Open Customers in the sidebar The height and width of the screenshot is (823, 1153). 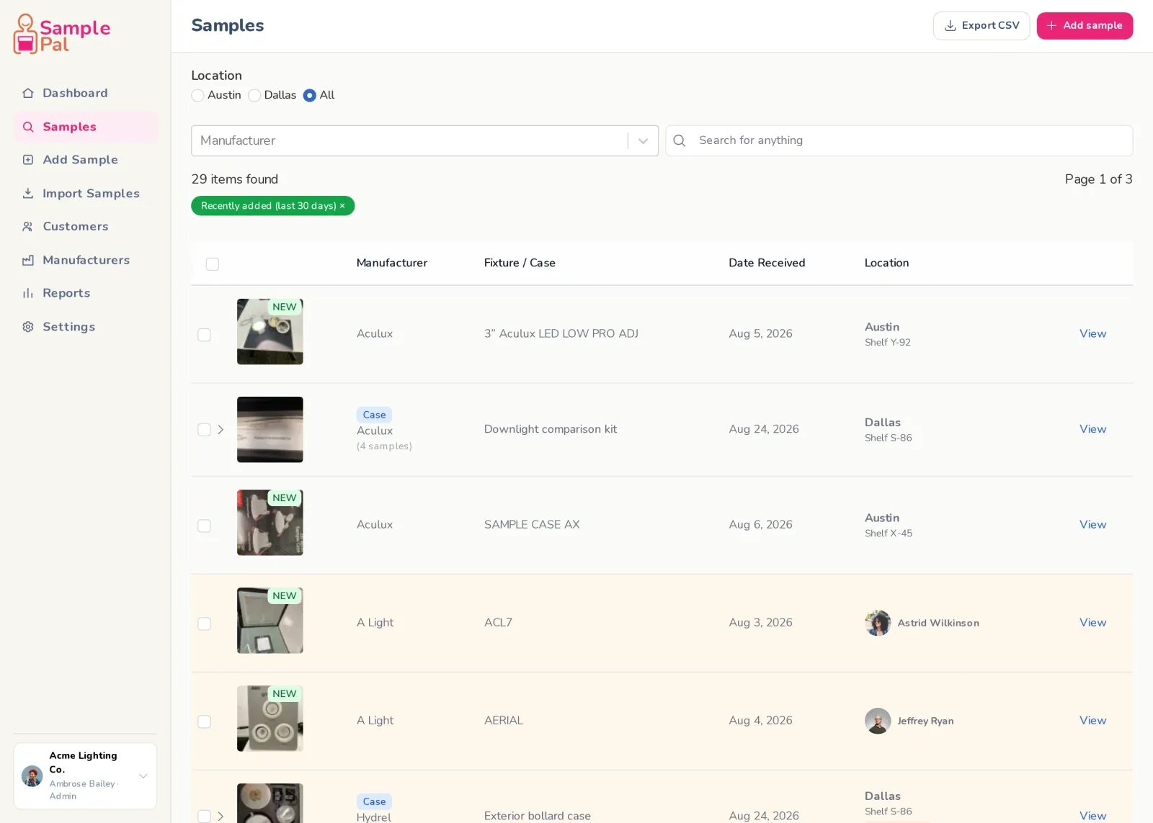[85, 226]
